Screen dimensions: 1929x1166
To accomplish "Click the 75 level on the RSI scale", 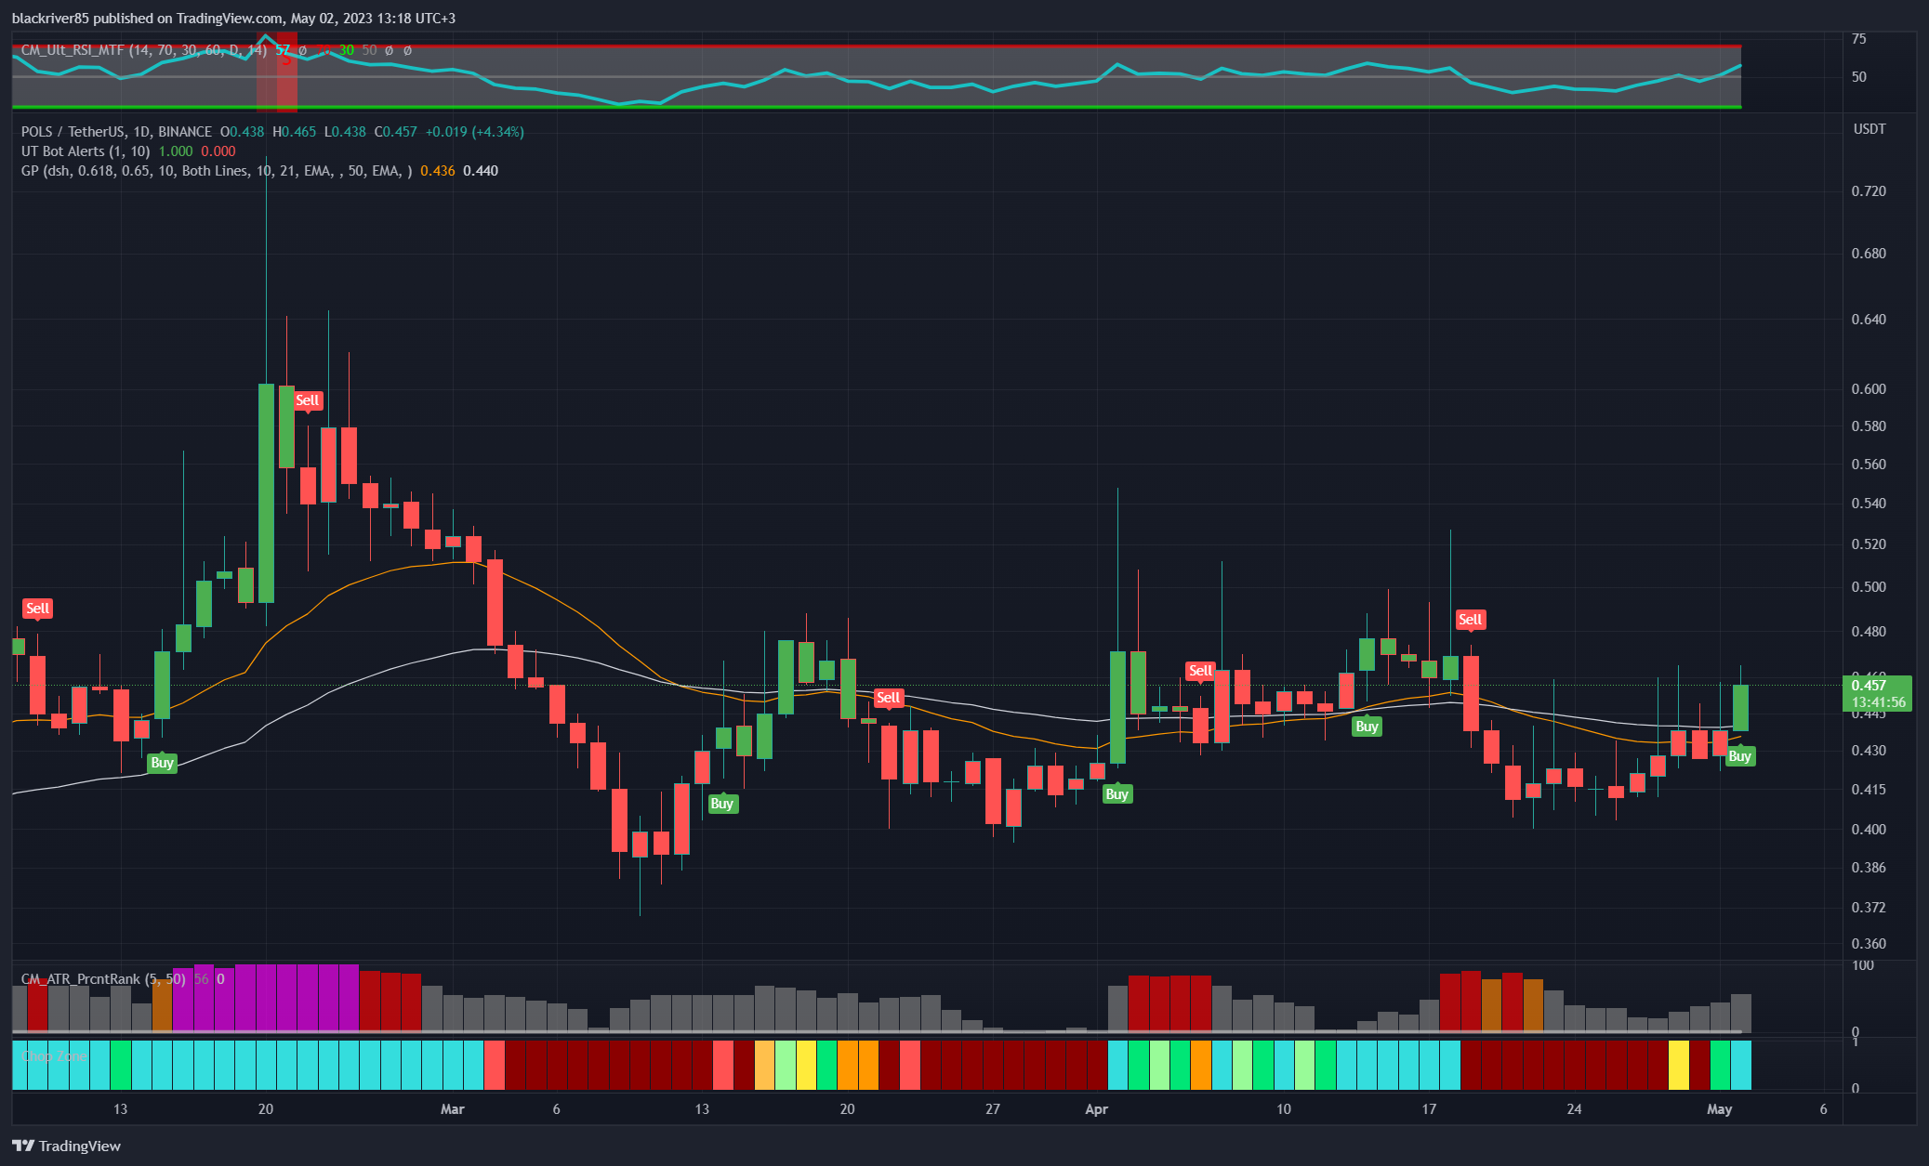I will click(x=1858, y=39).
